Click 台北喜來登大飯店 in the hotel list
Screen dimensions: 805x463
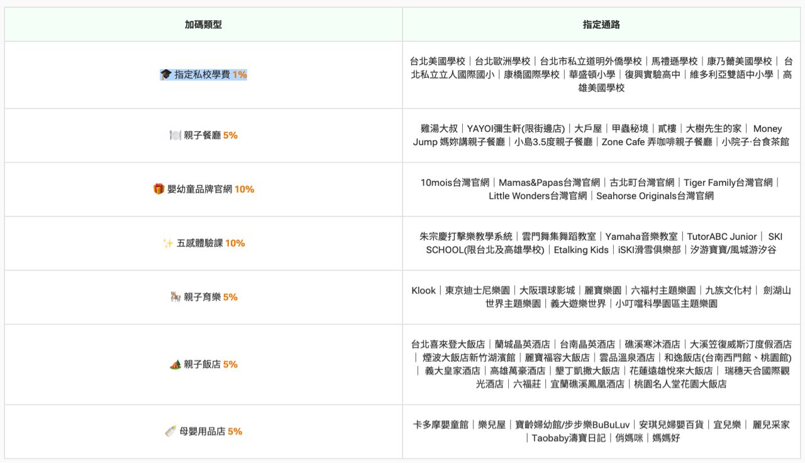(x=448, y=344)
